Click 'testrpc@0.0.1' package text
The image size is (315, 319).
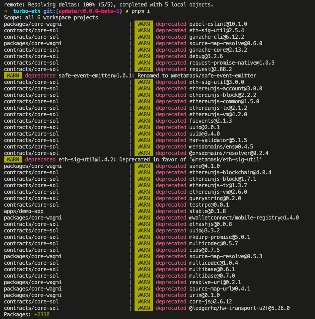point(209,205)
